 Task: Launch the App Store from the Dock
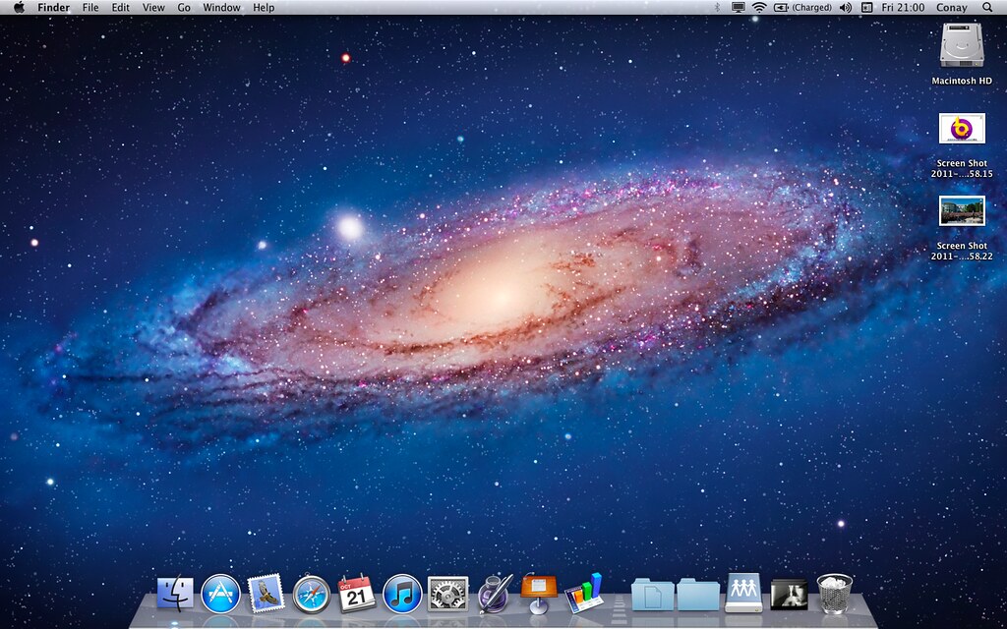coord(220,593)
